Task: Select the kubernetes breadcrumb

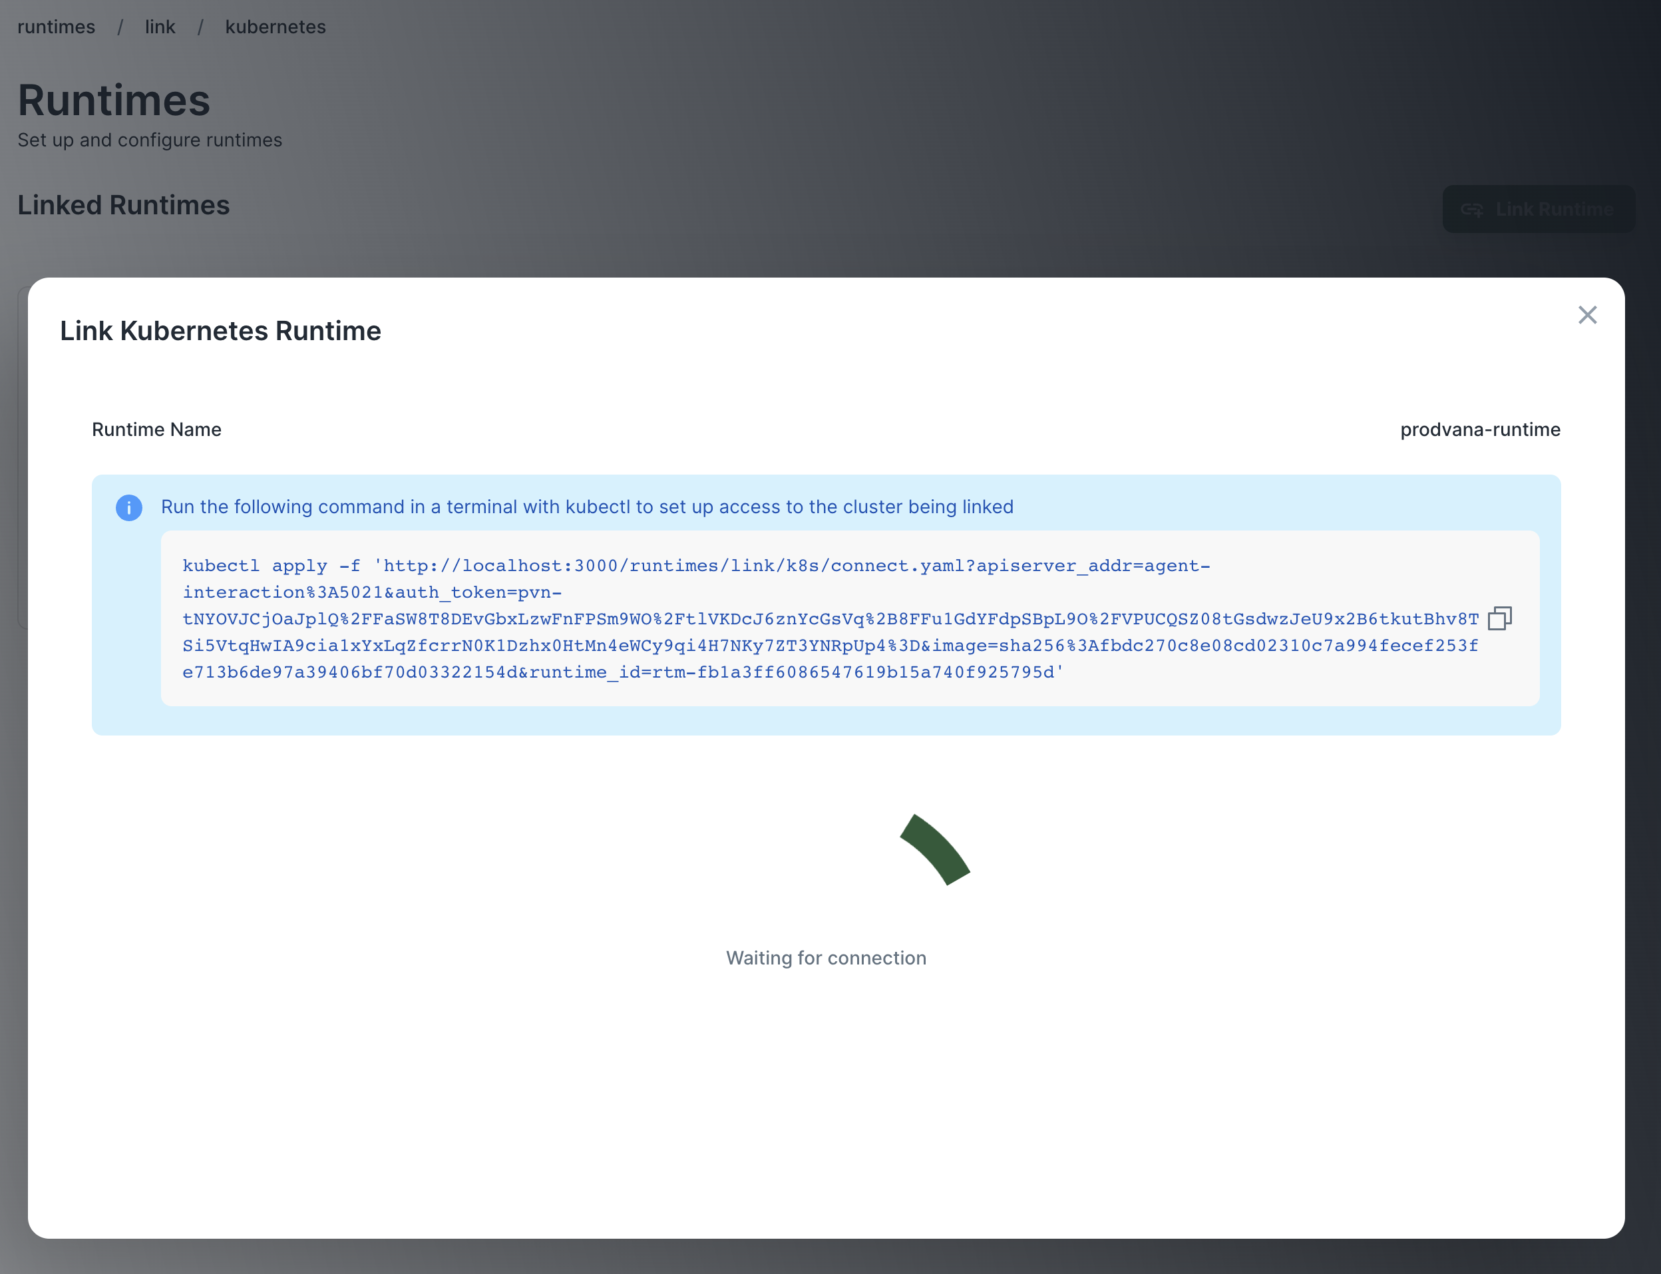Action: point(276,27)
